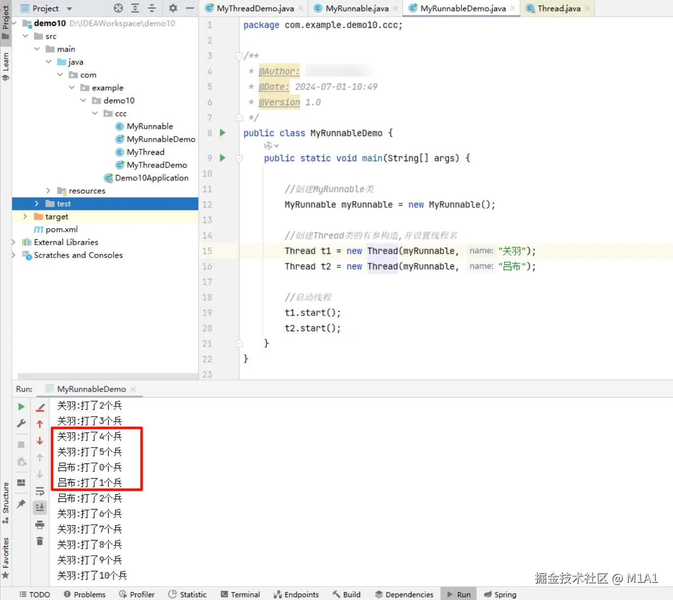Click the red up arrow in Run panel
Viewport: 673px width, 600px height.
[x=40, y=424]
